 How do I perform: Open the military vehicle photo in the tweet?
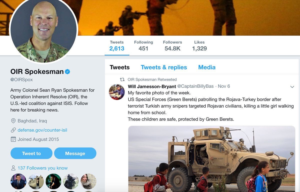211,159
